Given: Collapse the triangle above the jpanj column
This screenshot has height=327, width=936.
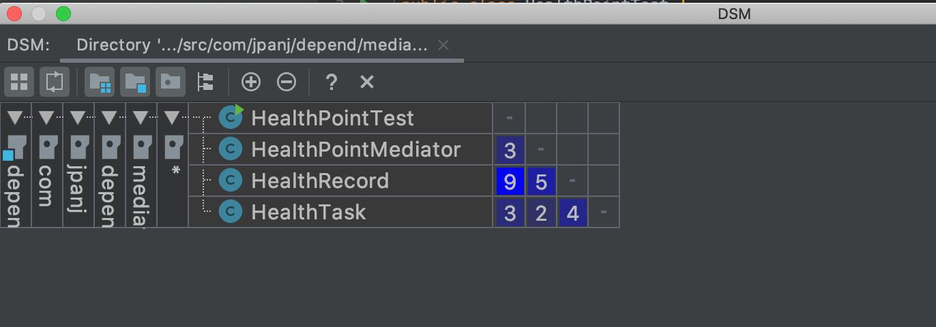Looking at the screenshot, I should (x=78, y=118).
